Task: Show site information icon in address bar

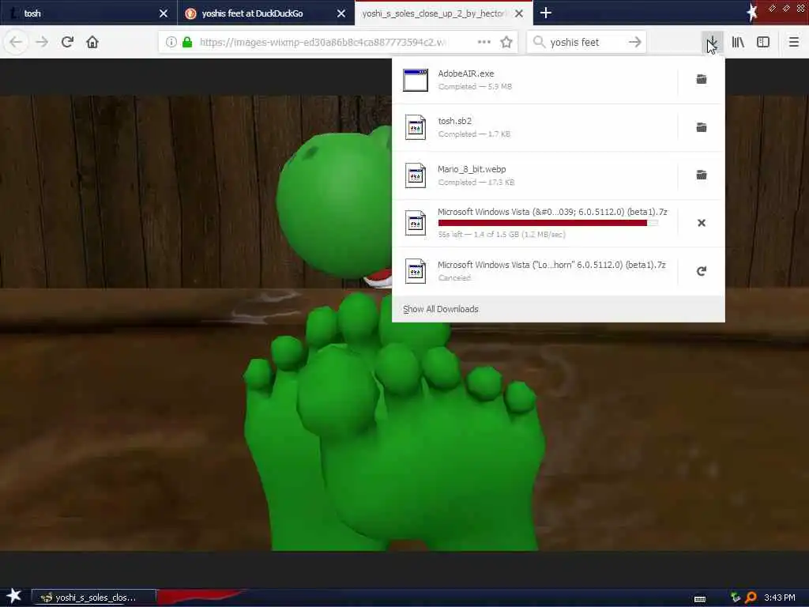Action: (171, 43)
